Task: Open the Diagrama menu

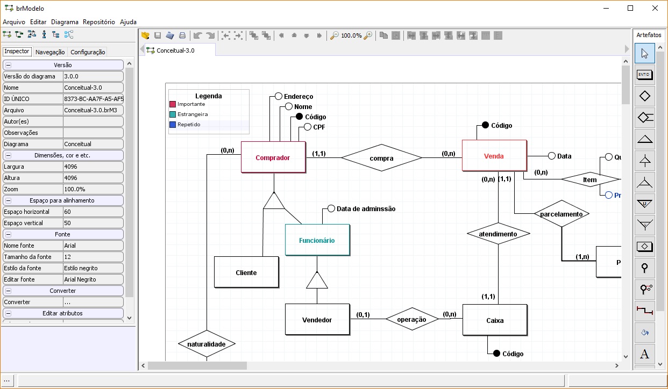Action: [x=65, y=22]
